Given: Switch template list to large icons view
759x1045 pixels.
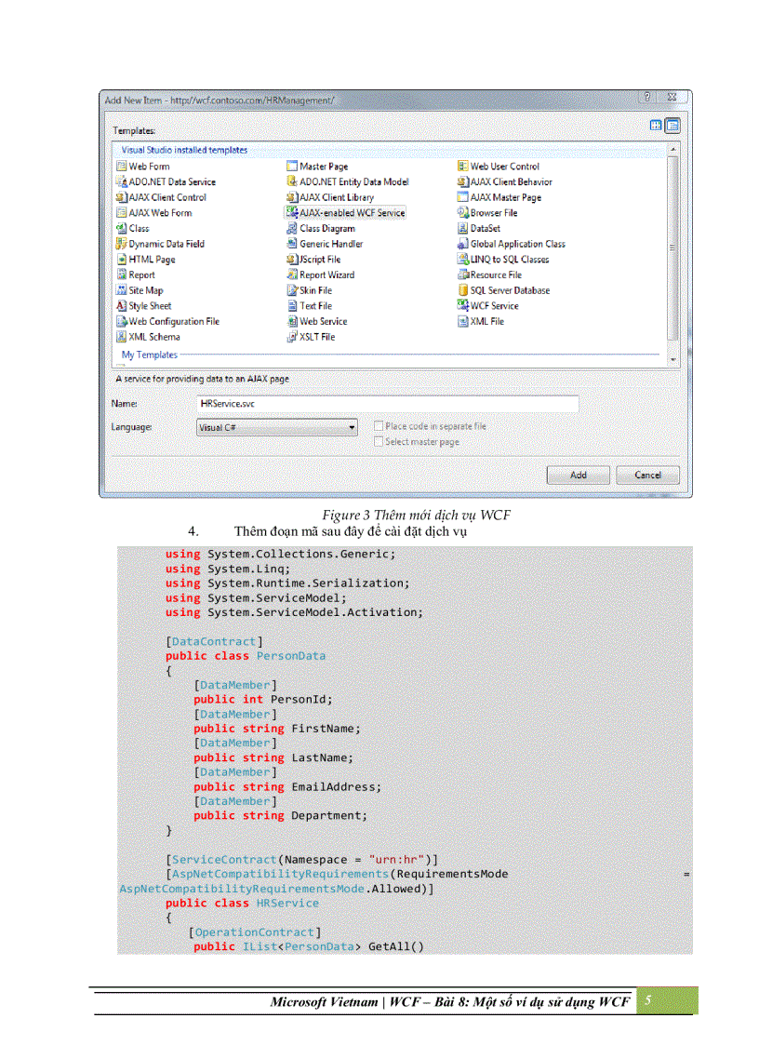Looking at the screenshot, I should 656,125.
